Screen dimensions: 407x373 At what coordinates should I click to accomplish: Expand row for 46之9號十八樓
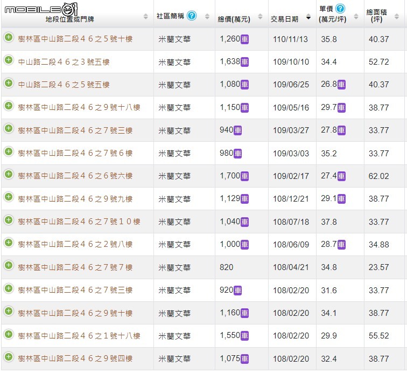click(9, 106)
